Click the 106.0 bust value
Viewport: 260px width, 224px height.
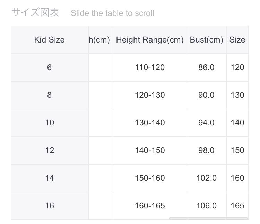(x=206, y=206)
